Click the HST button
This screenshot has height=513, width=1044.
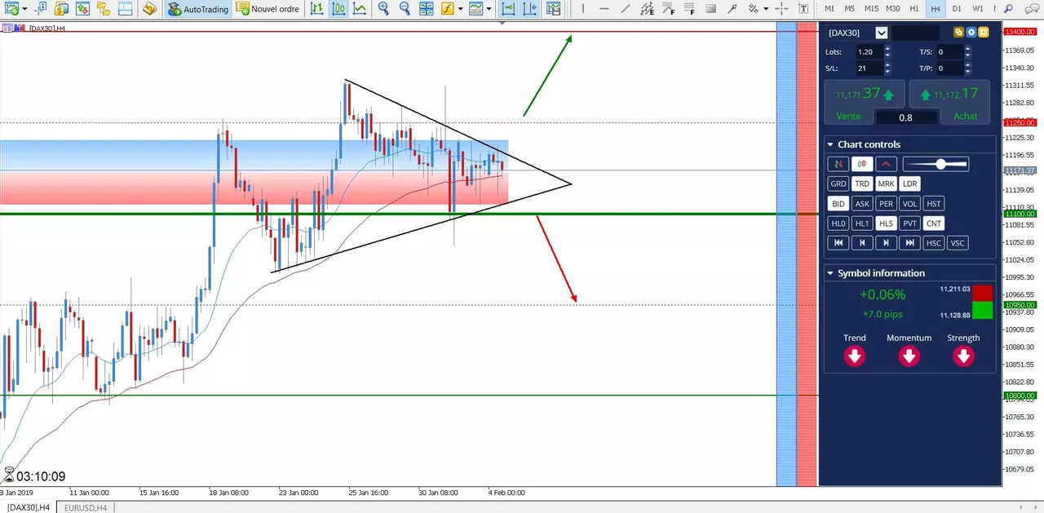pyautogui.click(x=934, y=204)
